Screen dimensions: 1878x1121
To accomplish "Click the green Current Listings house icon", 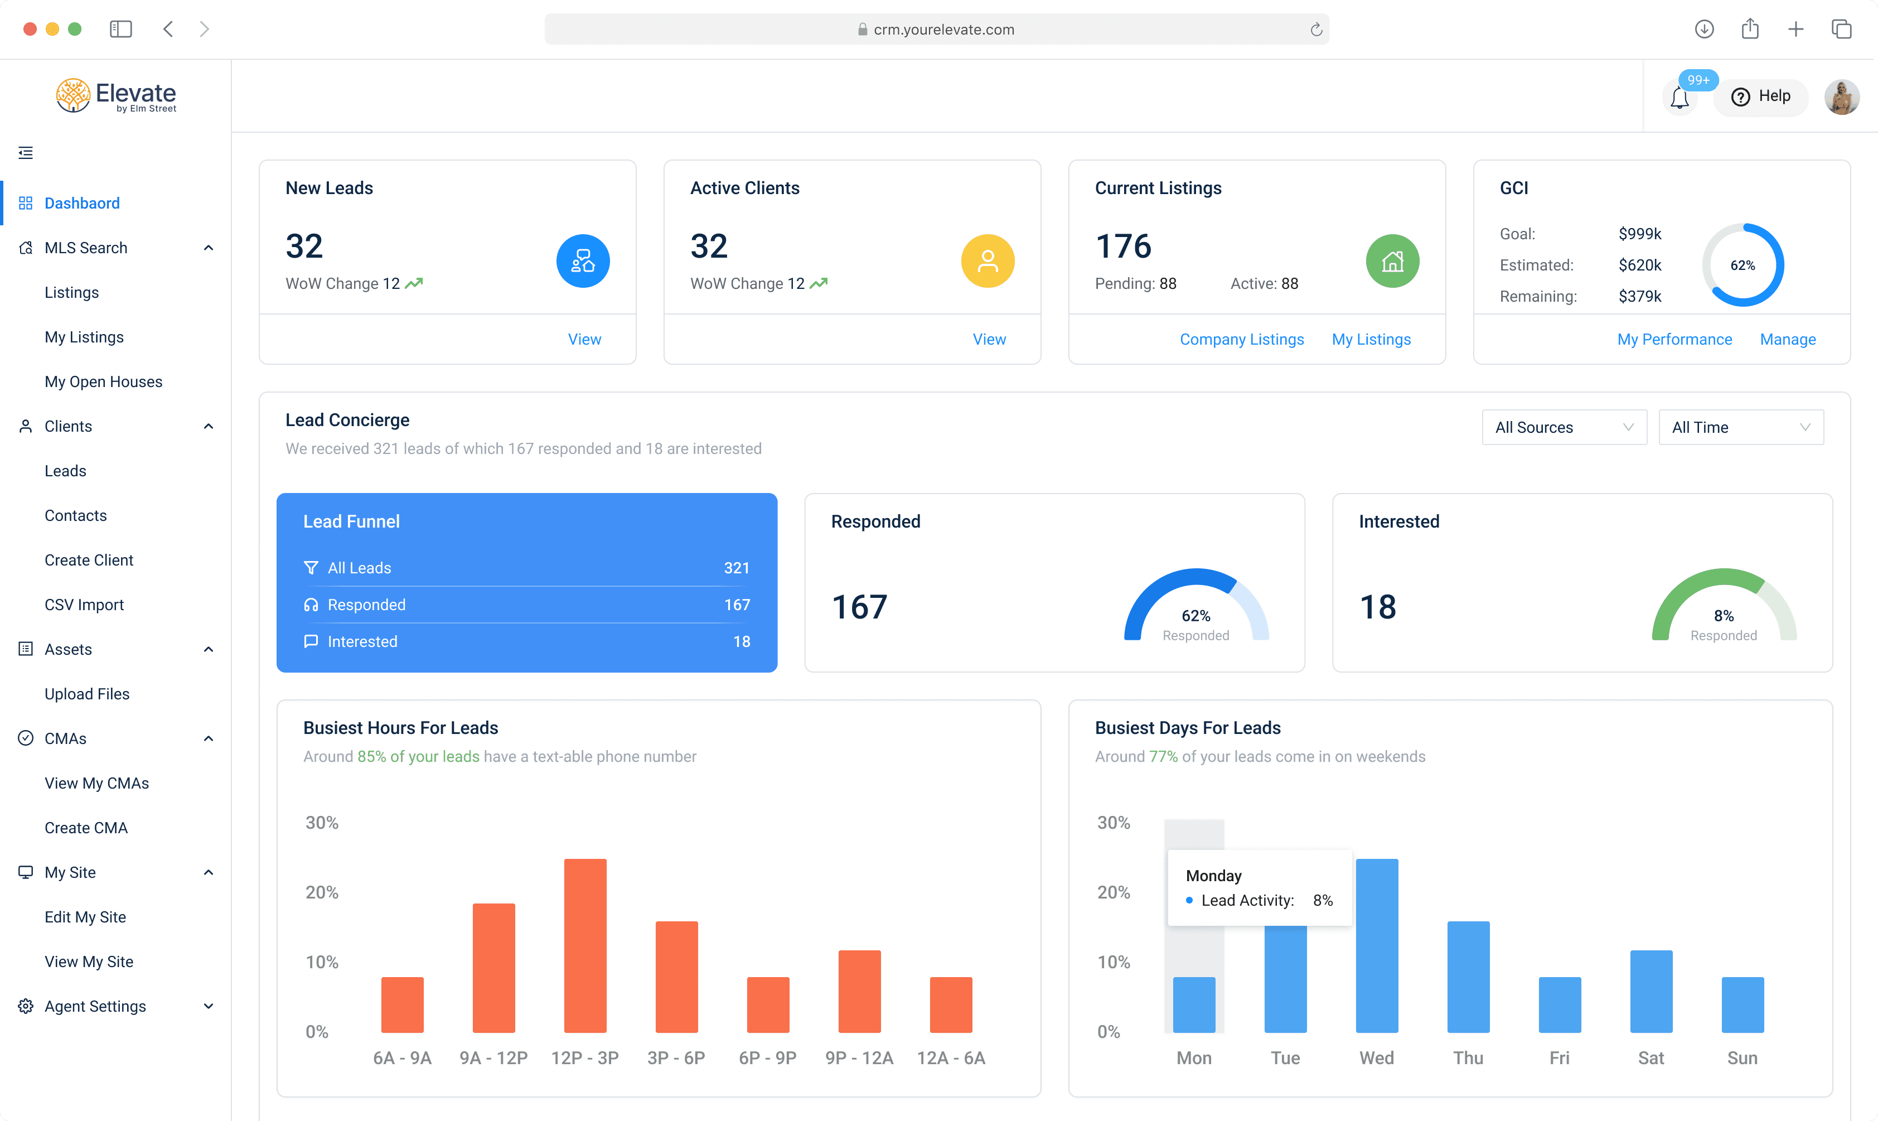I will [x=1392, y=262].
